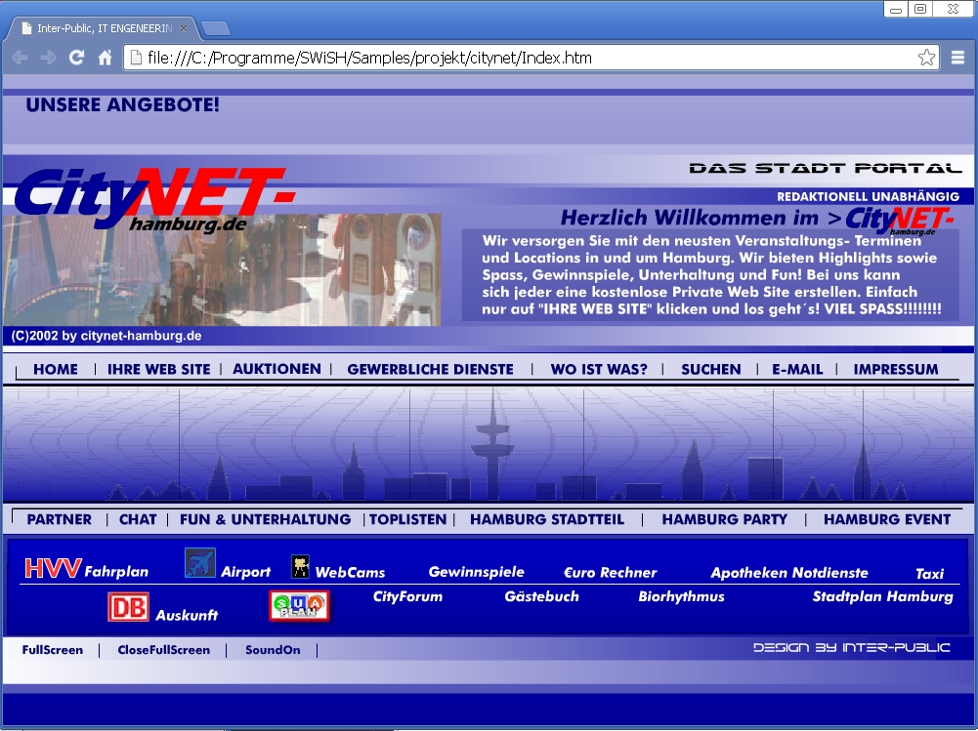Open a new browser tab
This screenshot has width=978, height=731.
[216, 28]
